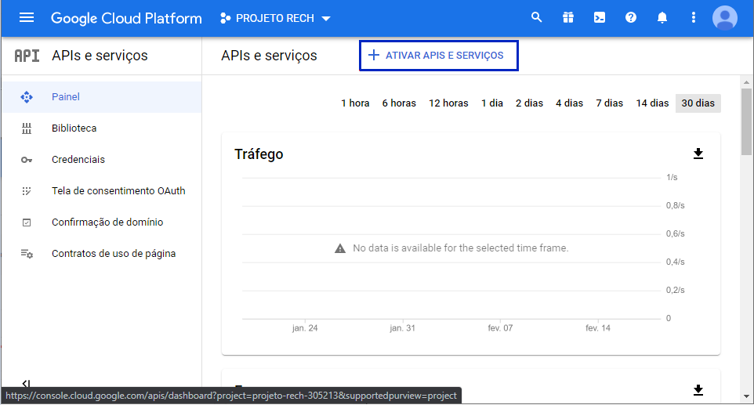The width and height of the screenshot is (754, 405).
Task: Open Biblioteca in sidebar
Action: tap(74, 128)
